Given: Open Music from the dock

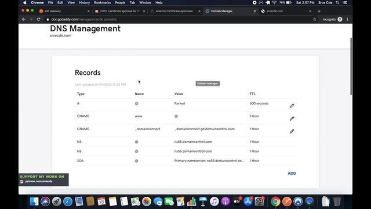Looking at the screenshot, I should pos(214,201).
